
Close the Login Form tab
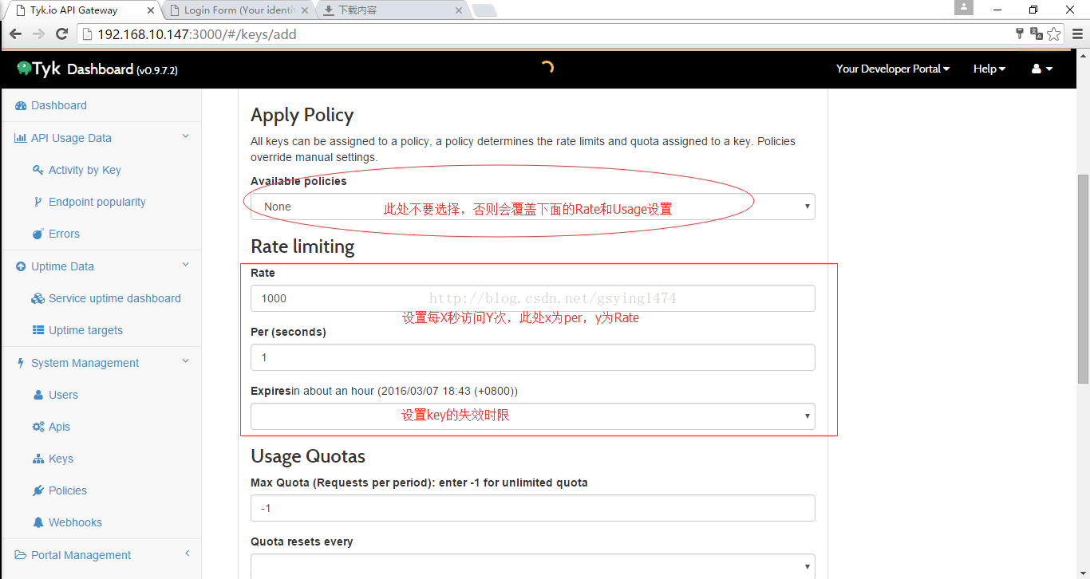point(304,10)
